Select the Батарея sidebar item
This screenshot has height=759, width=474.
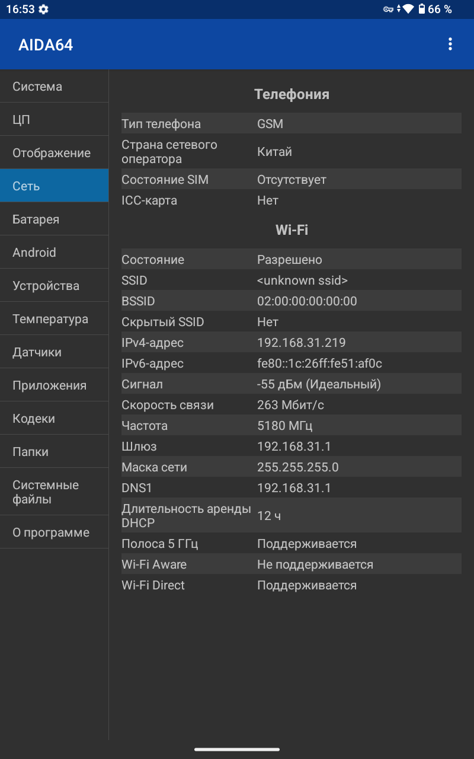tap(54, 219)
